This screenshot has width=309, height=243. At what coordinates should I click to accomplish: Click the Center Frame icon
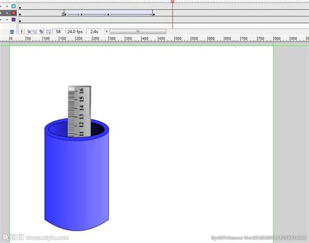(x=22, y=32)
